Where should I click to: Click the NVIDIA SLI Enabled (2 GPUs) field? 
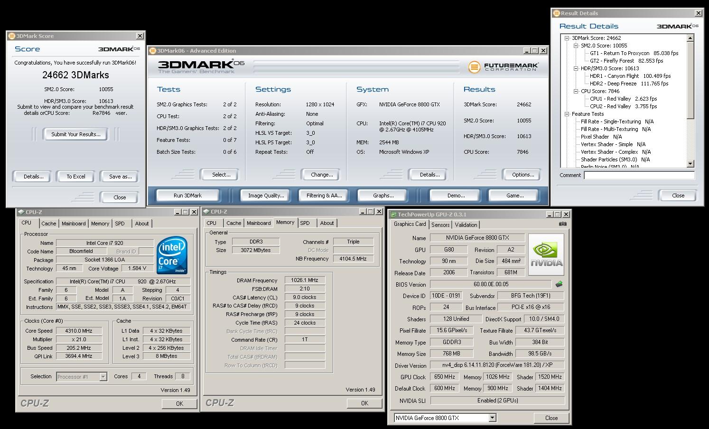497,401
